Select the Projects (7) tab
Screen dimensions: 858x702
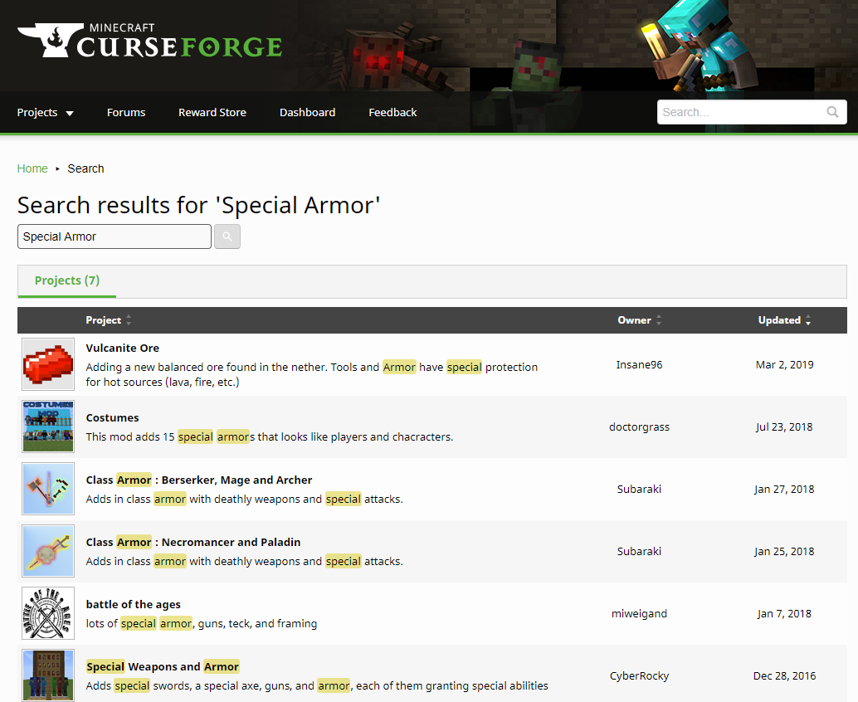click(x=66, y=280)
